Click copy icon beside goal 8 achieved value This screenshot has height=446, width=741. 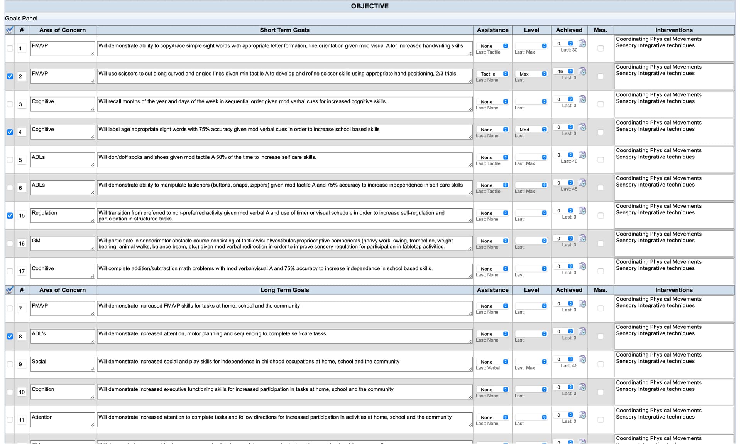[582, 331]
